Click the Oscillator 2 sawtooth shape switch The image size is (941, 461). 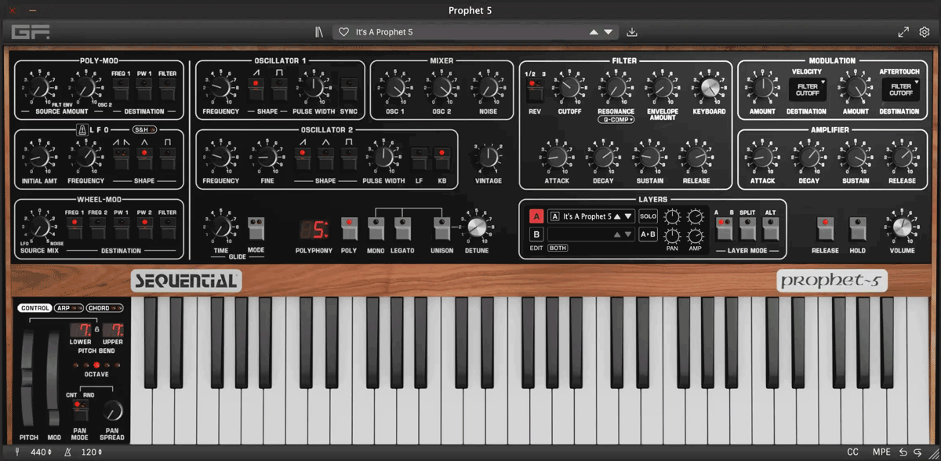[302, 158]
